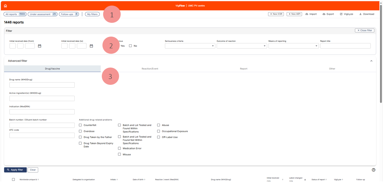The width and height of the screenshot is (383, 184).
Task: Click the home icon in header
Action: click(5, 6)
